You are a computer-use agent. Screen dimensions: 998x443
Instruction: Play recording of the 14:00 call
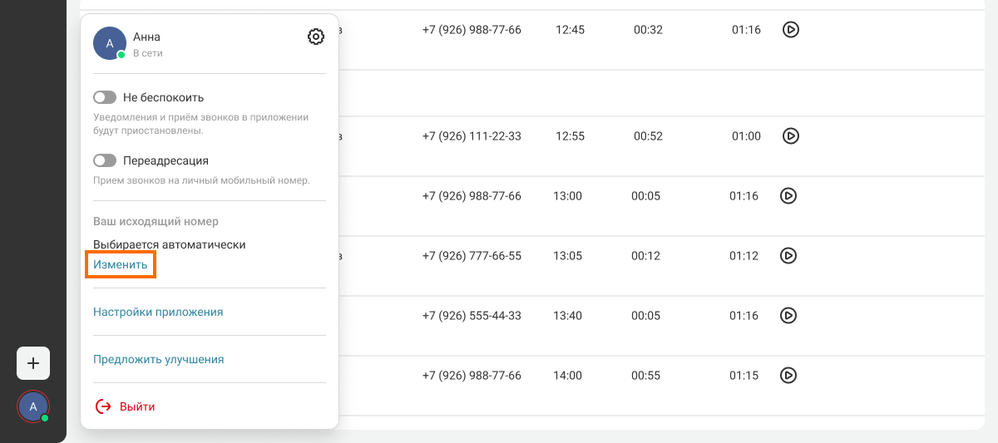coord(788,376)
